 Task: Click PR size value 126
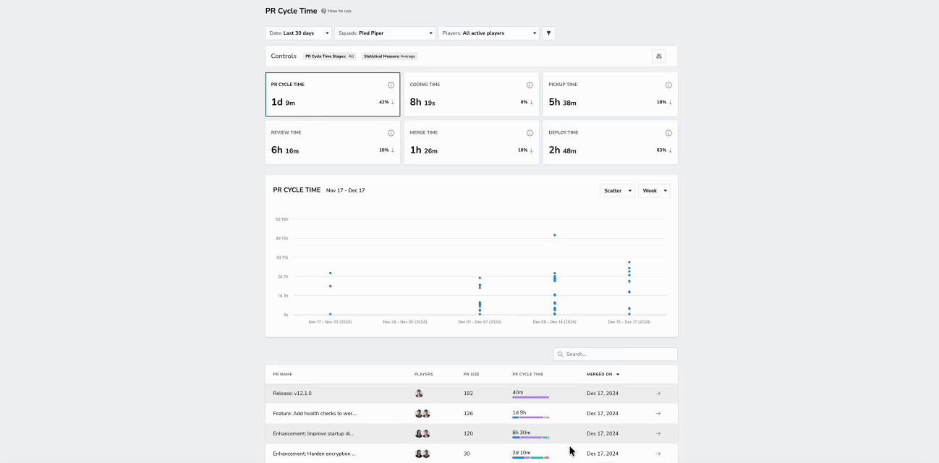[x=468, y=414]
